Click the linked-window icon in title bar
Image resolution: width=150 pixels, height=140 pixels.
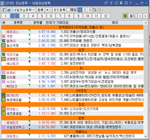[x=106, y=3]
